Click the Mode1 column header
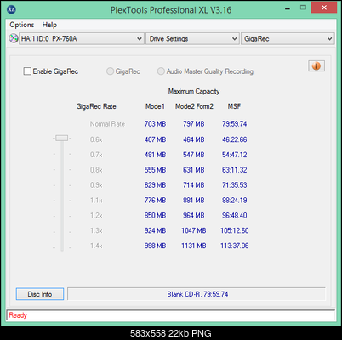Viewport: 342px width, 340px height. tap(155, 106)
